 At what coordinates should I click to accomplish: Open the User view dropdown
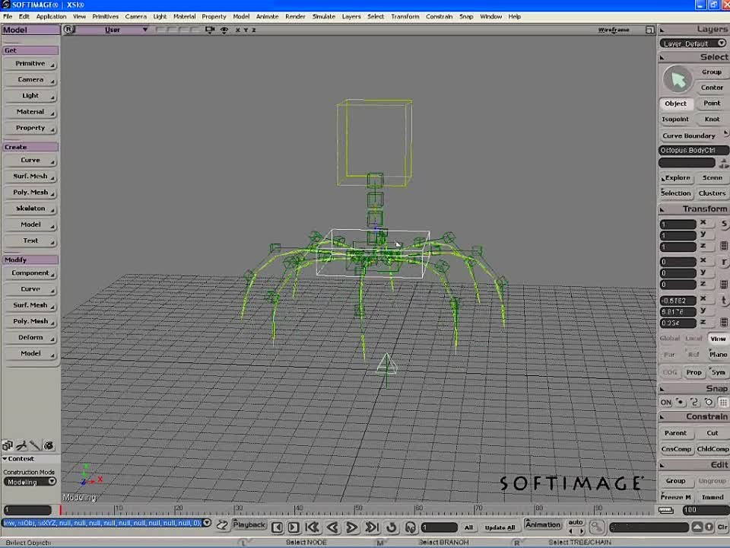pyautogui.click(x=113, y=30)
